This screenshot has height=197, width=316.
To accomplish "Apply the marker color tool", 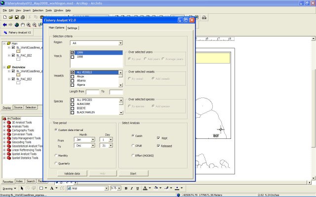I will (x=177, y=188).
